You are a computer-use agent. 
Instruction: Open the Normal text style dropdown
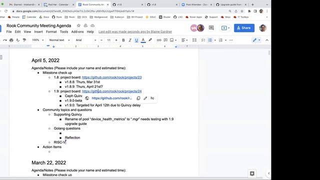click(59, 40)
